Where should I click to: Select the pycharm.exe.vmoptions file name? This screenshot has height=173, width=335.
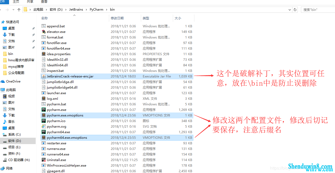click(65, 115)
